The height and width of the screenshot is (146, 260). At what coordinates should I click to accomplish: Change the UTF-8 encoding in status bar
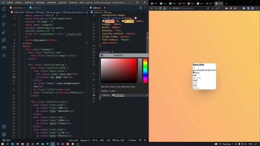coord(95,140)
